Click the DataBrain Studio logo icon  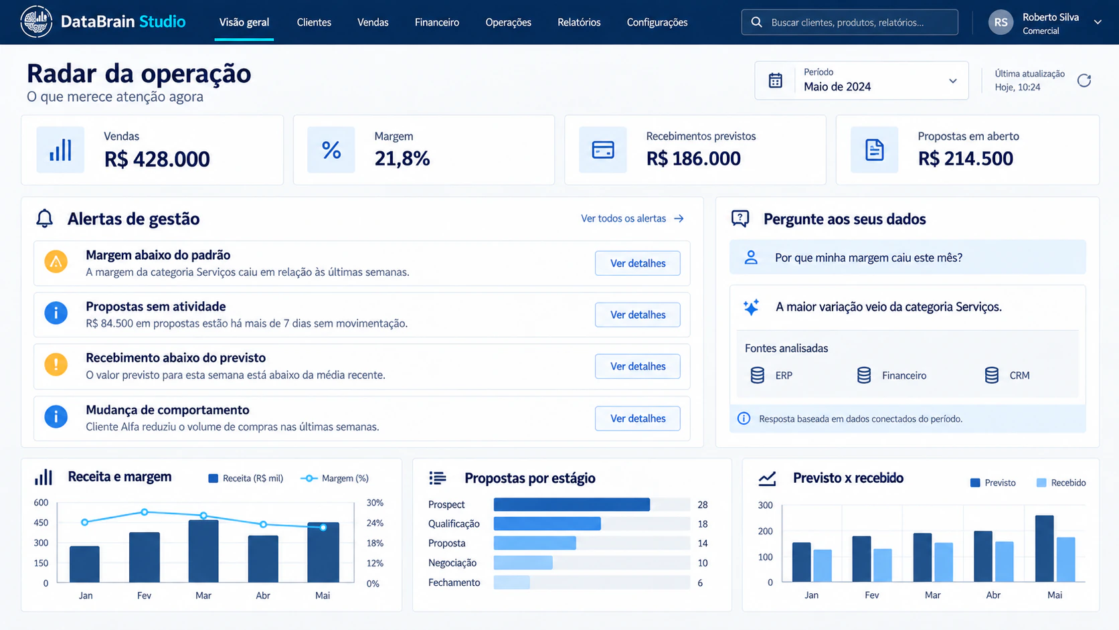[36, 21]
